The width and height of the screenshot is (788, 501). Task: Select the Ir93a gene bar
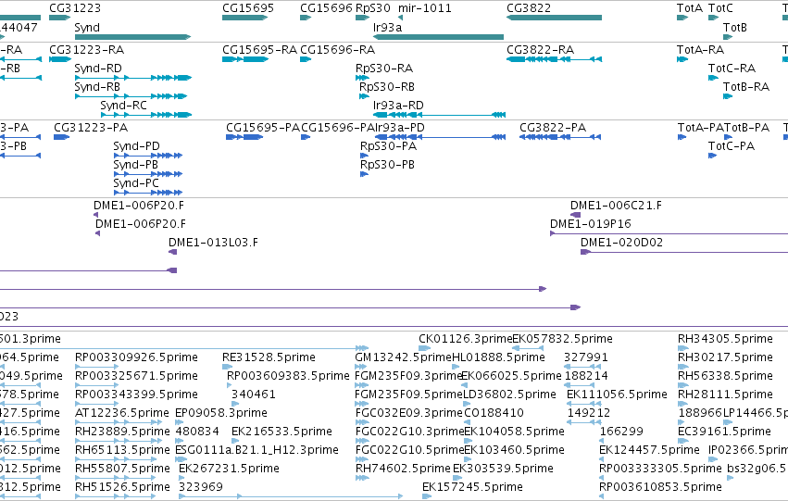pyautogui.click(x=438, y=37)
